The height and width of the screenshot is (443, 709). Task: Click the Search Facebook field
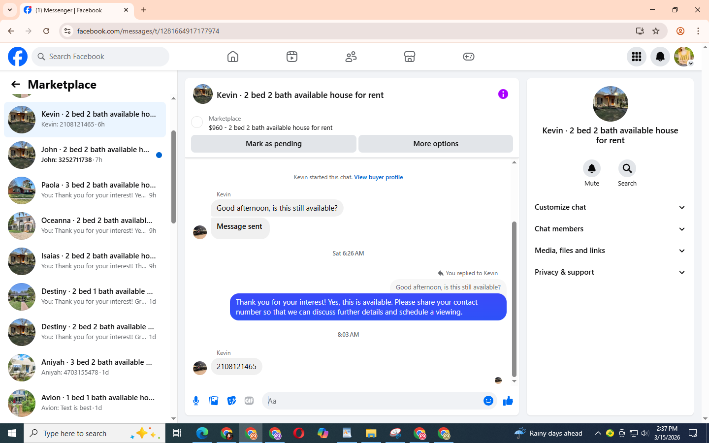100,57
